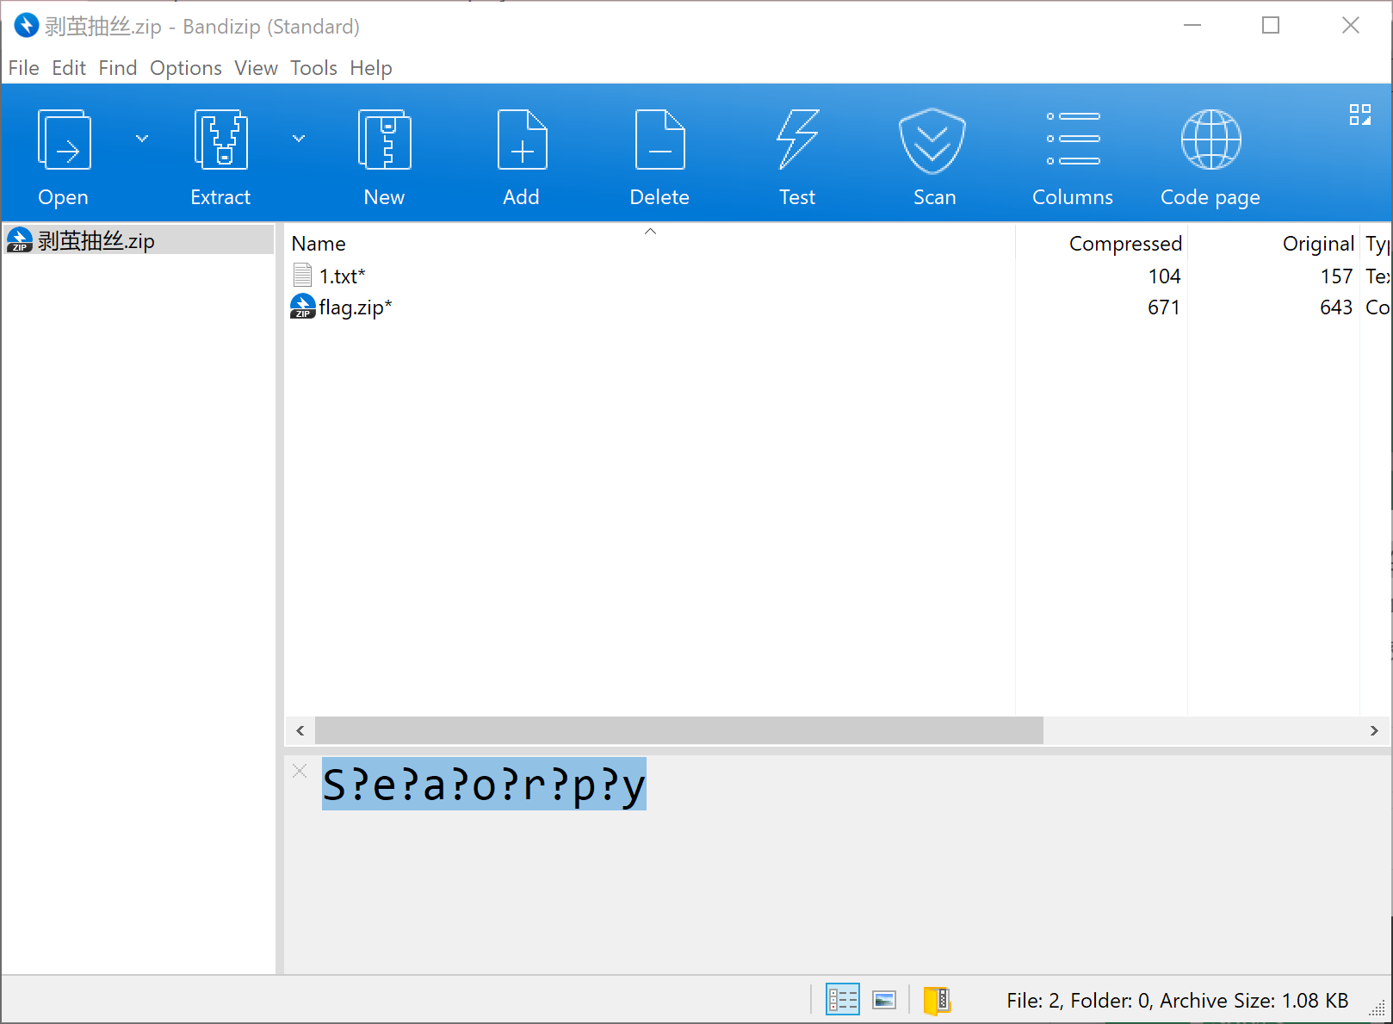Switch to thumbnail view in status bar
The height and width of the screenshot is (1024, 1393).
click(x=884, y=999)
